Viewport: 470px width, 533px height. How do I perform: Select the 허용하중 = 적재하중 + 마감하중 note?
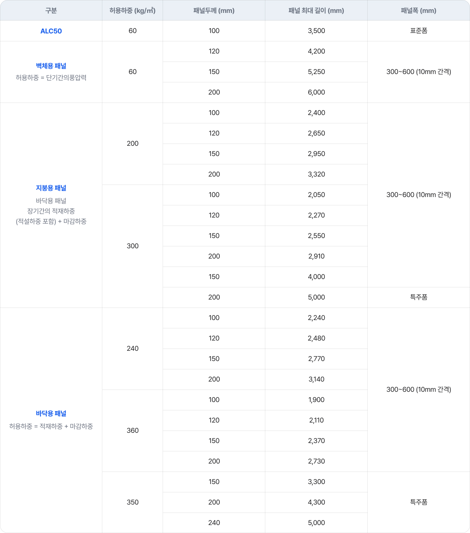(51, 427)
